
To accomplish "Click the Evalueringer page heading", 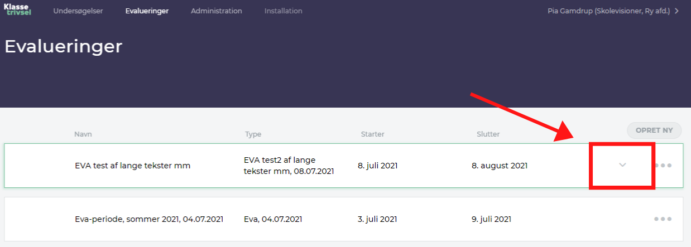I will point(63,47).
